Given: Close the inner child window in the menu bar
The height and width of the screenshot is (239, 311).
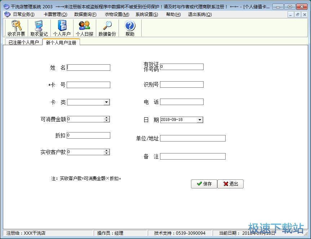Looking at the screenshot, I should (x=305, y=14).
